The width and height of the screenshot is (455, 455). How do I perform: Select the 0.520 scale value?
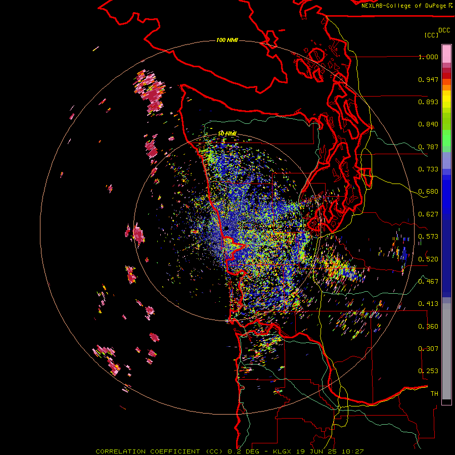pos(428,259)
